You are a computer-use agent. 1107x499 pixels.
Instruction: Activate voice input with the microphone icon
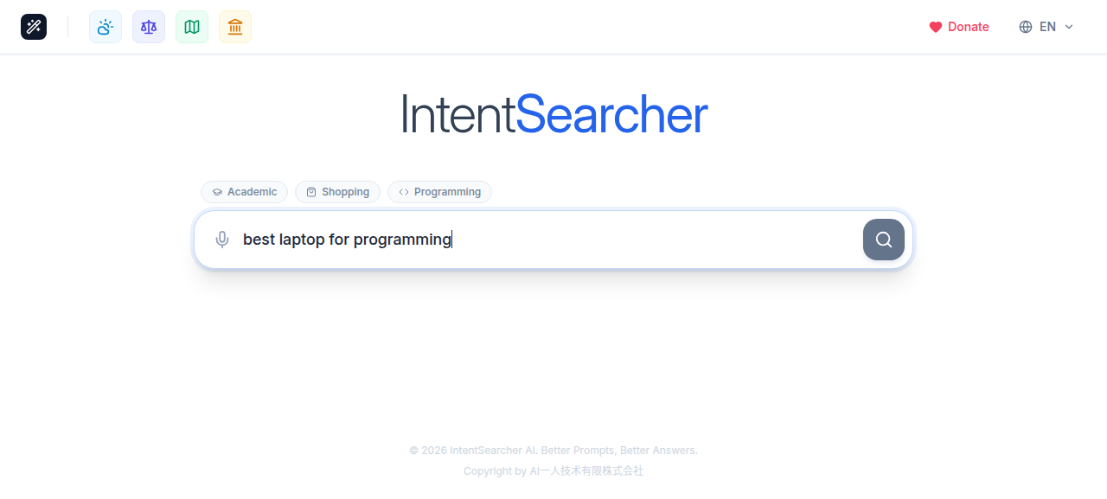(222, 240)
